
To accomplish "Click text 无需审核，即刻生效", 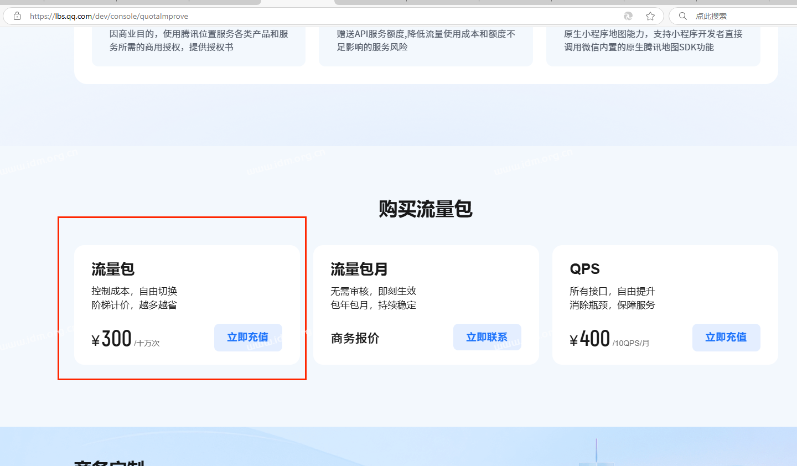I will (x=374, y=291).
